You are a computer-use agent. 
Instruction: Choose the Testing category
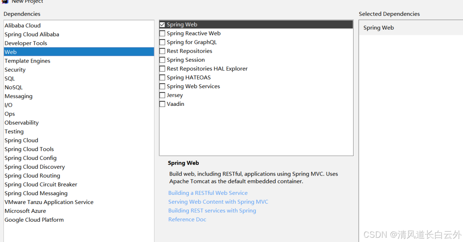click(79, 131)
